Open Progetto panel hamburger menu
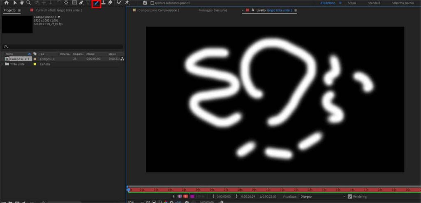This screenshot has width=421, height=203. tap(19, 10)
